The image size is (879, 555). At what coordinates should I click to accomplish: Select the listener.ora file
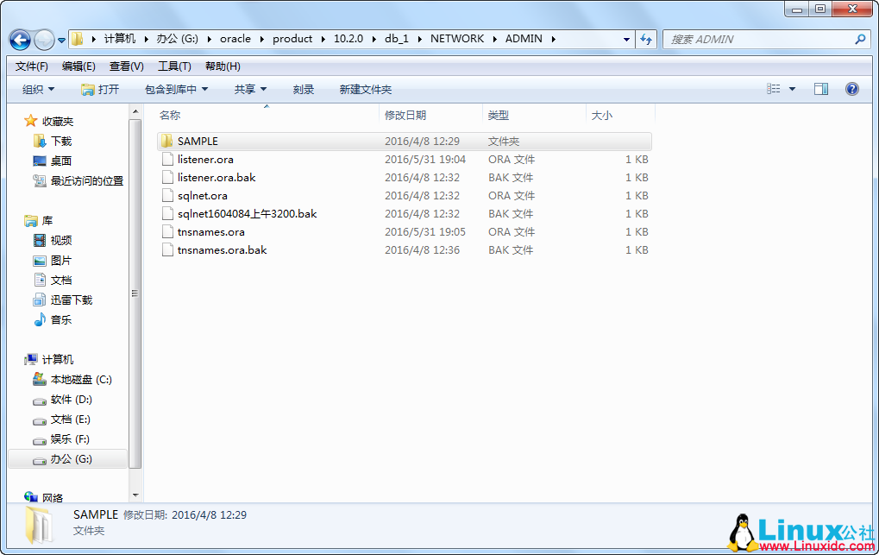(x=205, y=160)
